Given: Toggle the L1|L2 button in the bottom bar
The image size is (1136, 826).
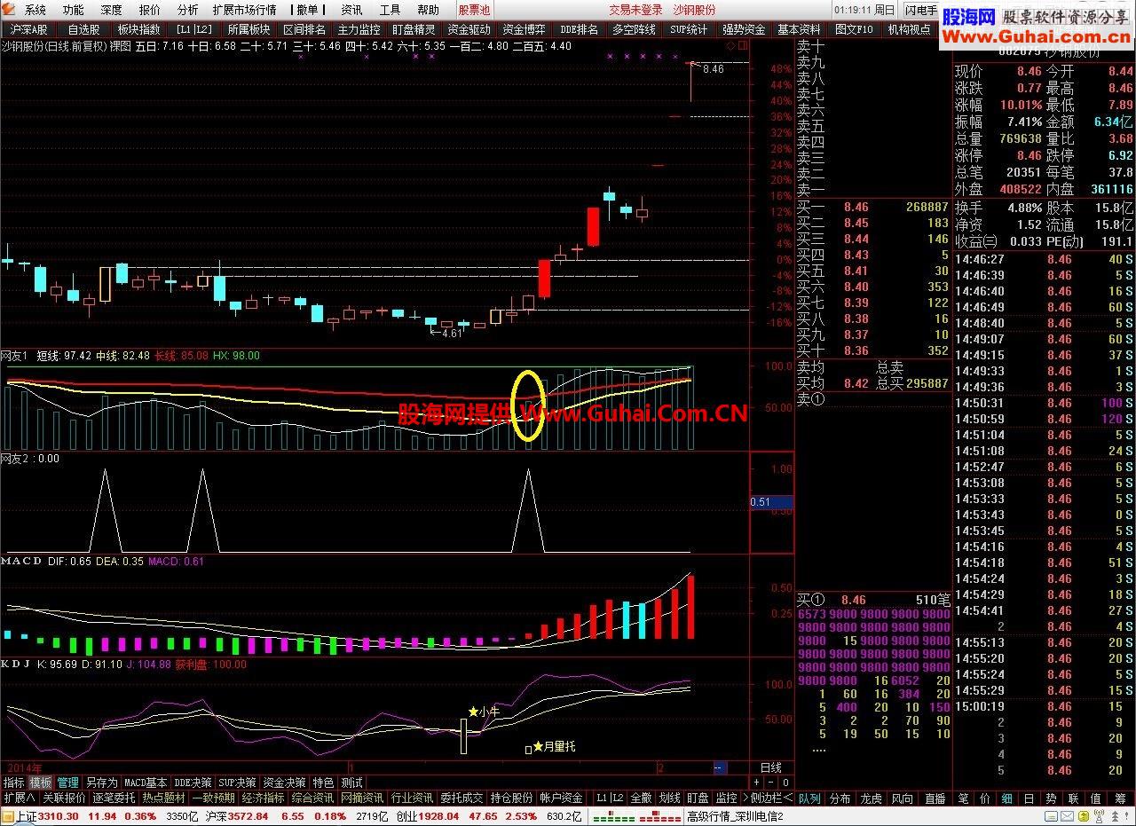Looking at the screenshot, I should click(610, 798).
